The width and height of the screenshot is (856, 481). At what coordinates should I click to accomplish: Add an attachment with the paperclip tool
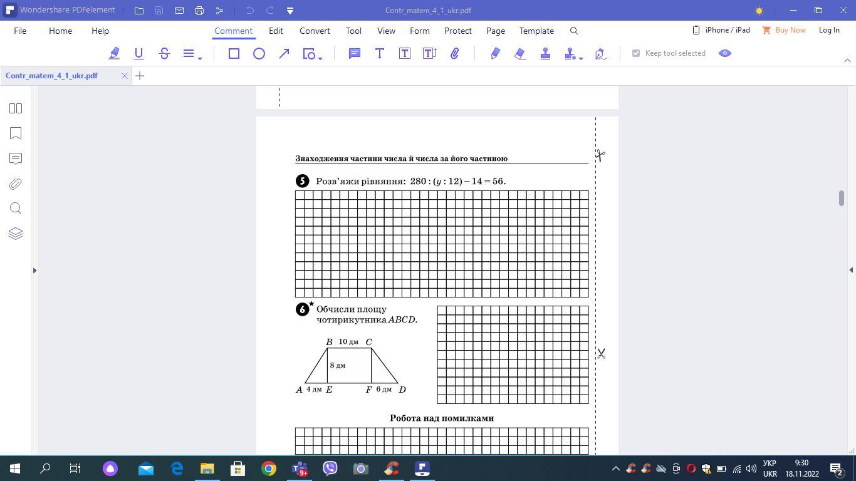tap(455, 54)
